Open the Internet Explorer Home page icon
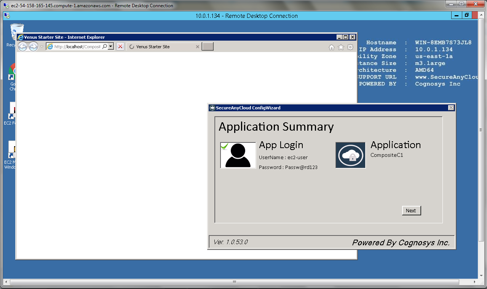Image resolution: width=487 pixels, height=289 pixels. click(332, 47)
